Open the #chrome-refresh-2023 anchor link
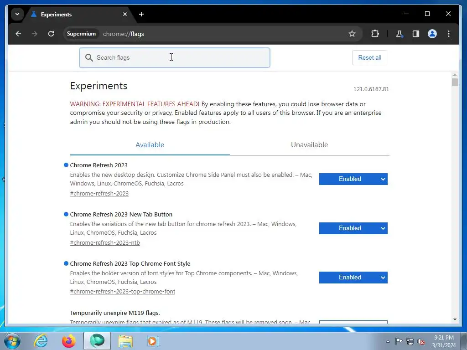 point(99,193)
